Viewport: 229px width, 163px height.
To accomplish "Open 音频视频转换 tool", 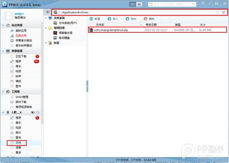I will click(24, 107).
